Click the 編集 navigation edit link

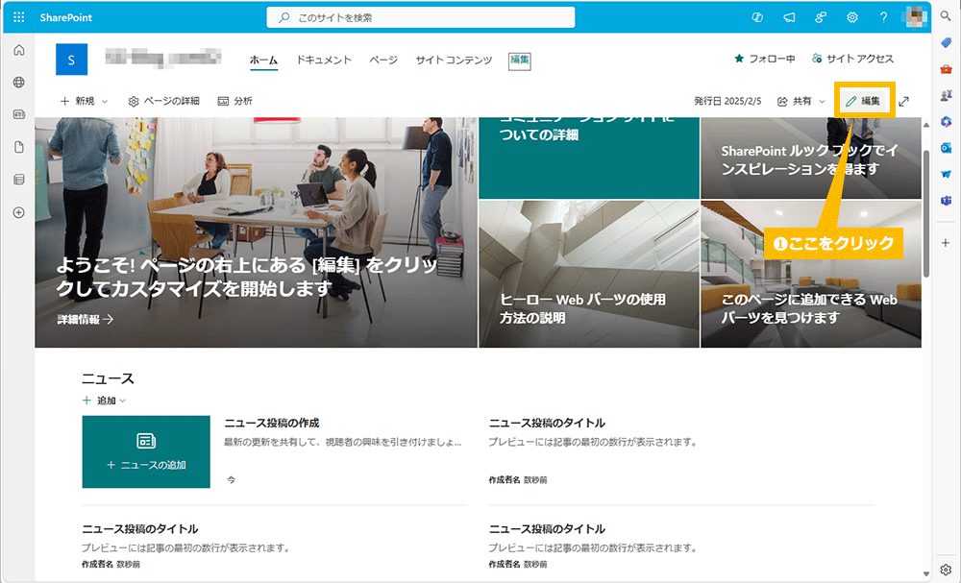click(x=520, y=61)
